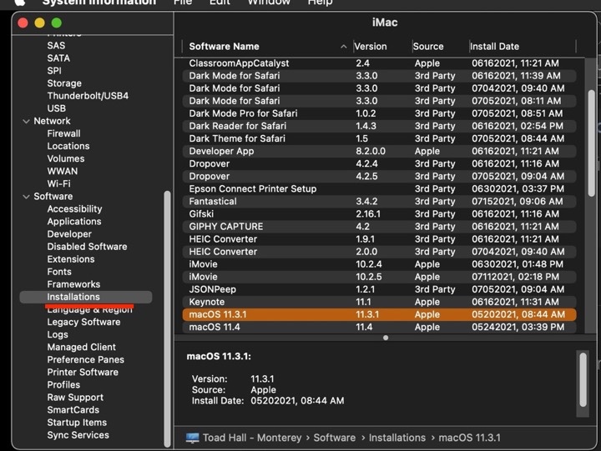
Task: Sort the list by Source column
Action: coord(428,47)
